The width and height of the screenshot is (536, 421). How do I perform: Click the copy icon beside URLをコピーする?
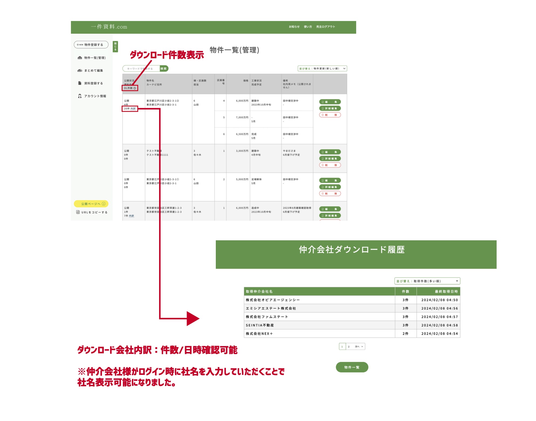pos(78,212)
